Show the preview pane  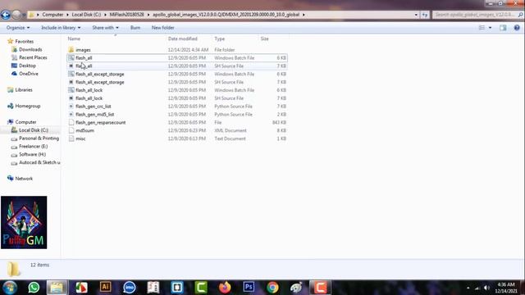[x=503, y=28]
